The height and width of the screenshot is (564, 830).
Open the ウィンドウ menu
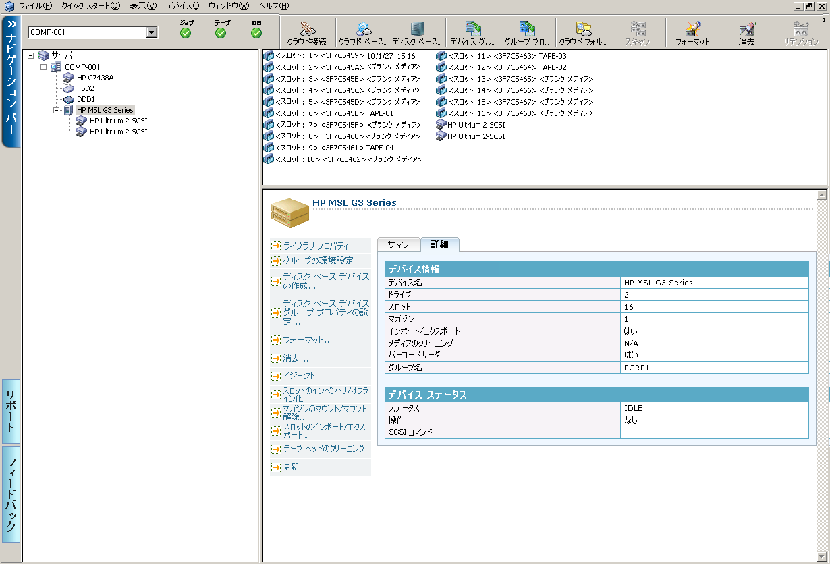tap(228, 6)
